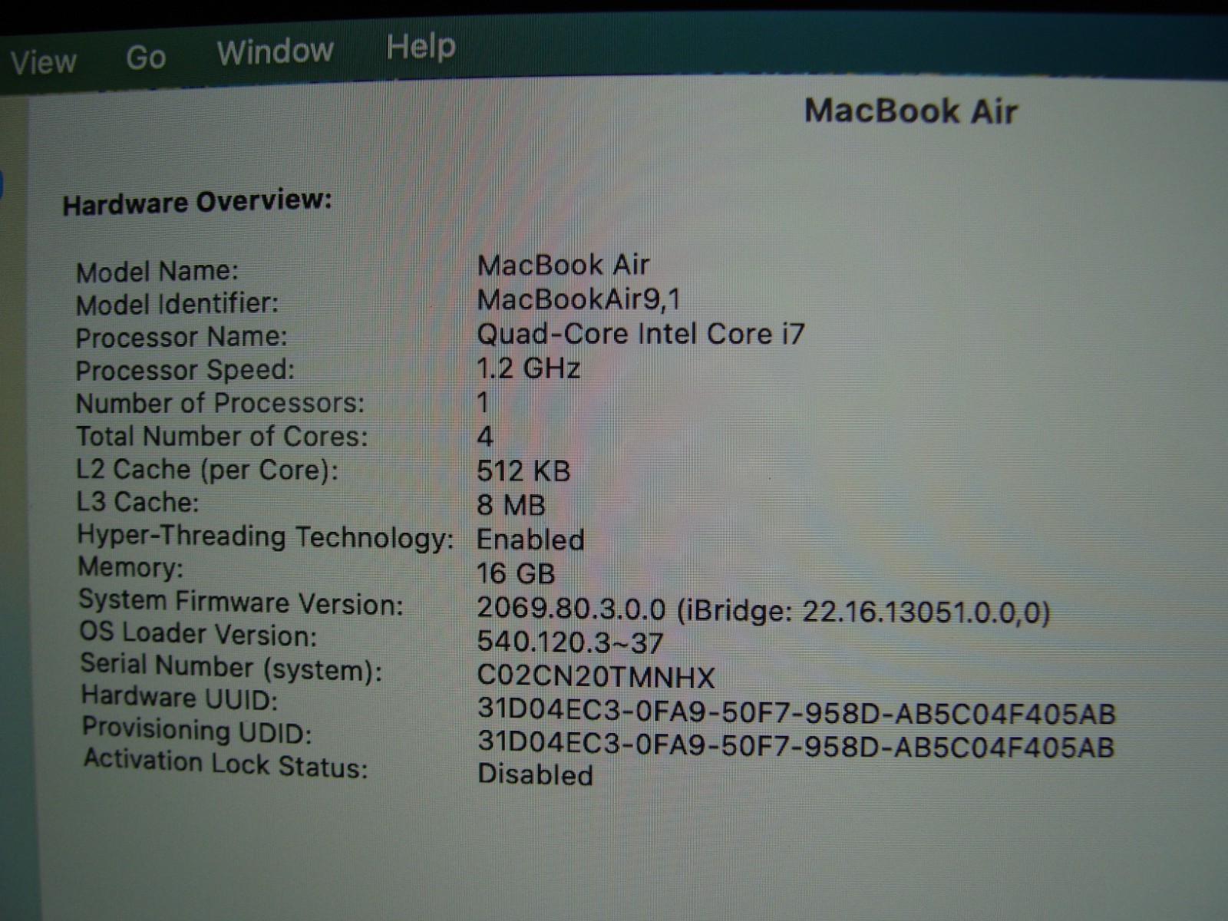Viewport: 1228px width, 921px height.
Task: Select the Provisioning UDID value
Action: (796, 744)
